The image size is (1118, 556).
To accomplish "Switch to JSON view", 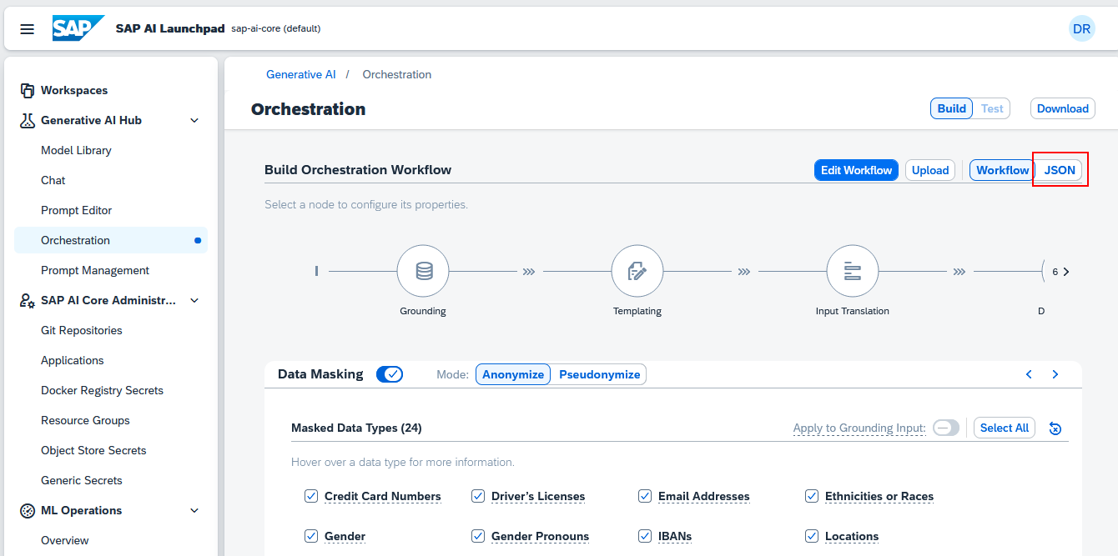I will 1060,170.
